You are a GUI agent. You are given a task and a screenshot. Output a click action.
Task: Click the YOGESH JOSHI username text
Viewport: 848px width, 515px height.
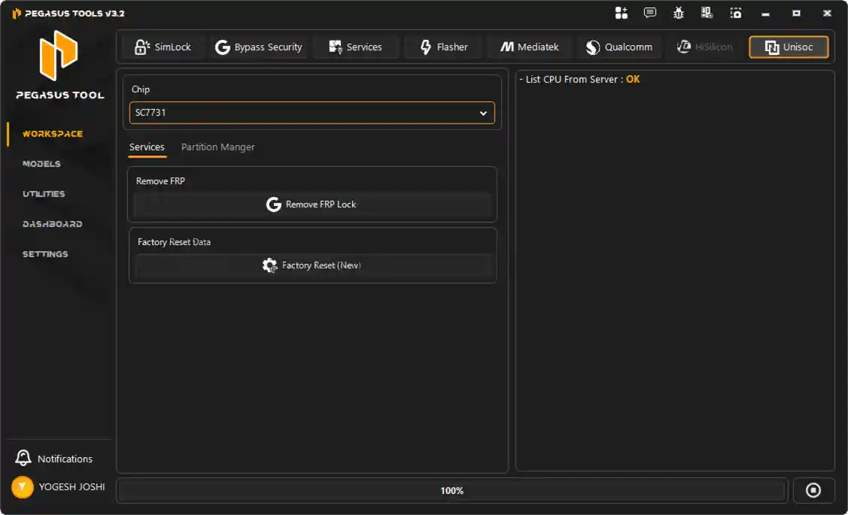pyautogui.click(x=71, y=487)
